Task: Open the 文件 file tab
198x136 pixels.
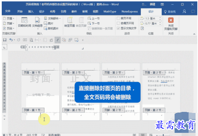Action: 8,12
